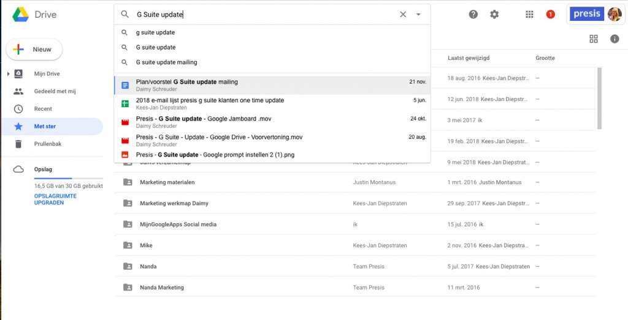The image size is (628, 320).
Task: Show details with the info icon
Action: coord(615,39)
